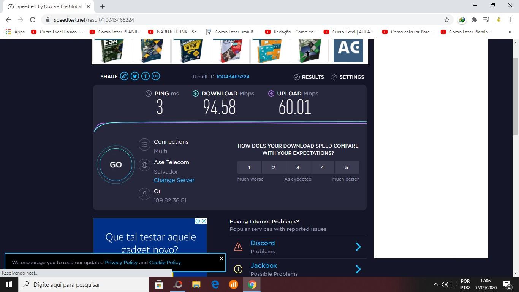
Task: Open Curso Excel Basico bookmark
Action: pyautogui.click(x=57, y=32)
